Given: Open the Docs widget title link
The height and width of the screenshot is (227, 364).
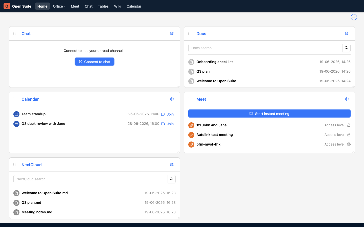Looking at the screenshot, I should 201,34.
